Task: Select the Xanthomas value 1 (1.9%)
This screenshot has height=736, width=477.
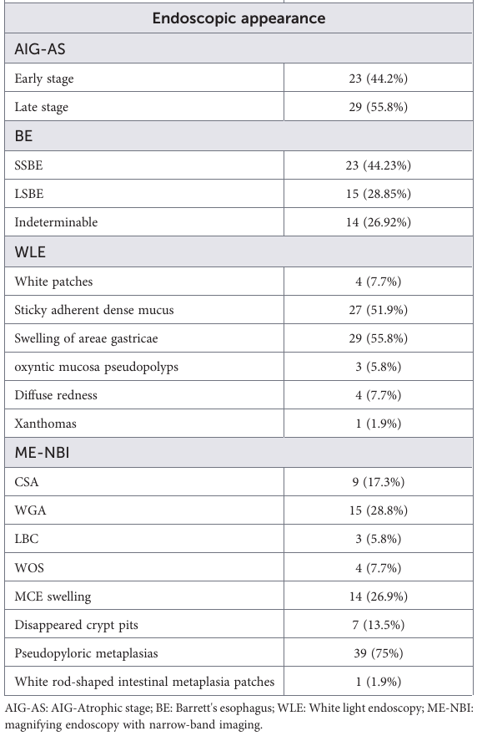Action: click(x=378, y=424)
